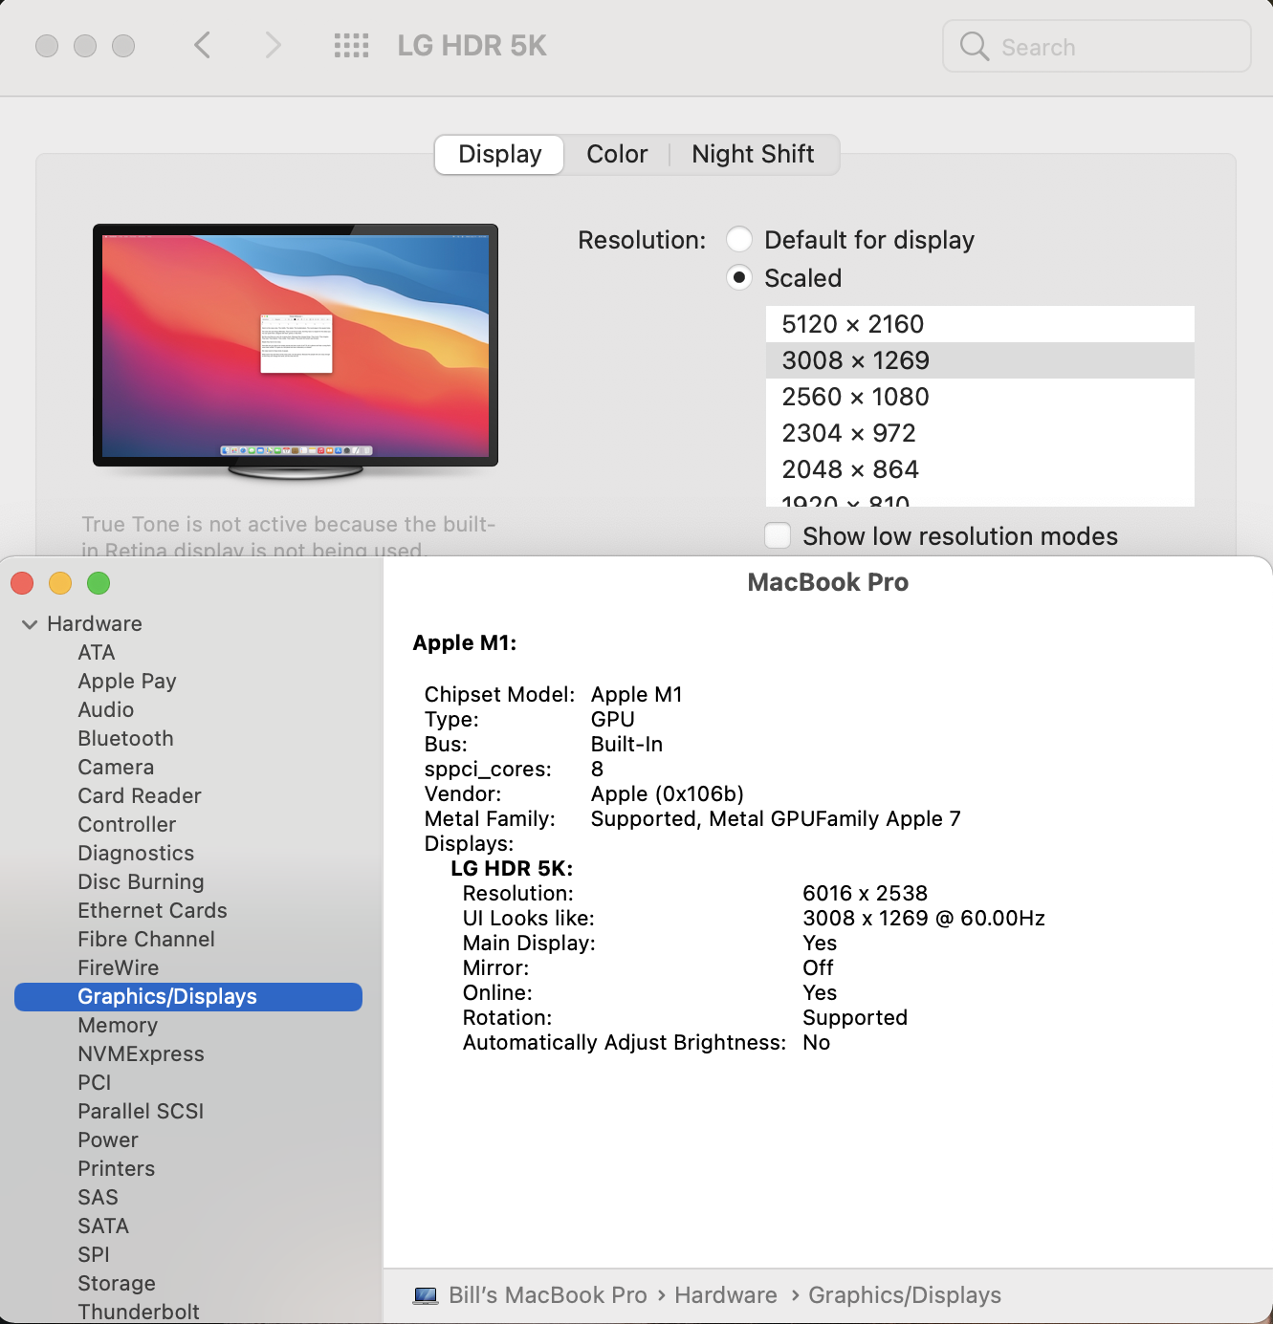1273x1324 pixels.
Task: Zoom System Information with green button
Action: coord(99,583)
